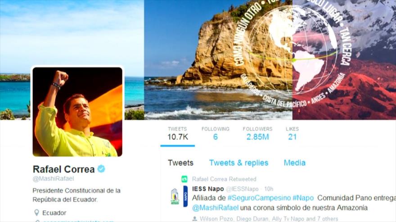
Task: Click the verified badge beside Rafael Correa
Action: click(101, 169)
